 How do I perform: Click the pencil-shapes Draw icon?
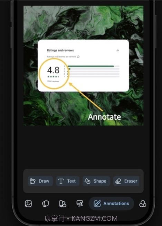(32, 181)
